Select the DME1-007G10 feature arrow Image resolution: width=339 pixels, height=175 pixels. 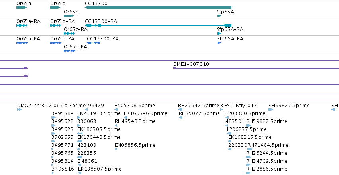175,68
